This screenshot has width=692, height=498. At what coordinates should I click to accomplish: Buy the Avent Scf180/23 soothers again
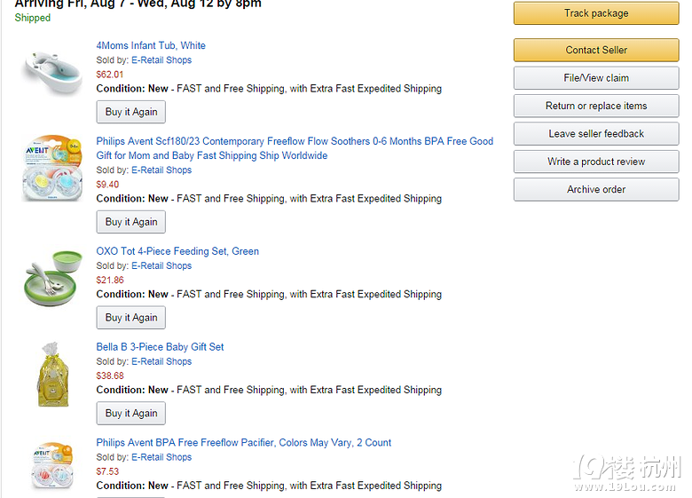click(x=131, y=222)
